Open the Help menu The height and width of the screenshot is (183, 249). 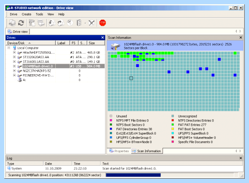tap(61, 14)
